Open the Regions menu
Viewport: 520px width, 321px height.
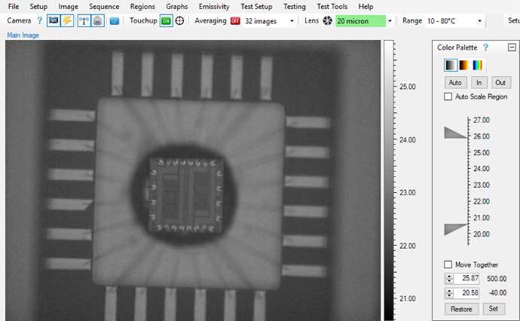(142, 6)
